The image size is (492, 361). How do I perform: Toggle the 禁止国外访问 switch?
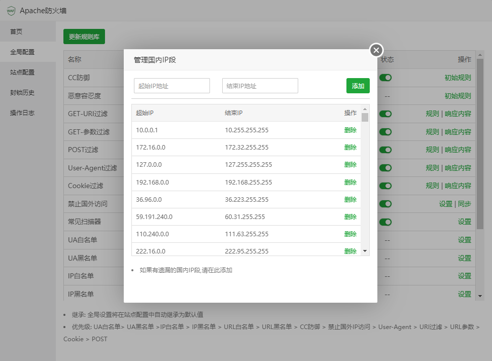386,204
